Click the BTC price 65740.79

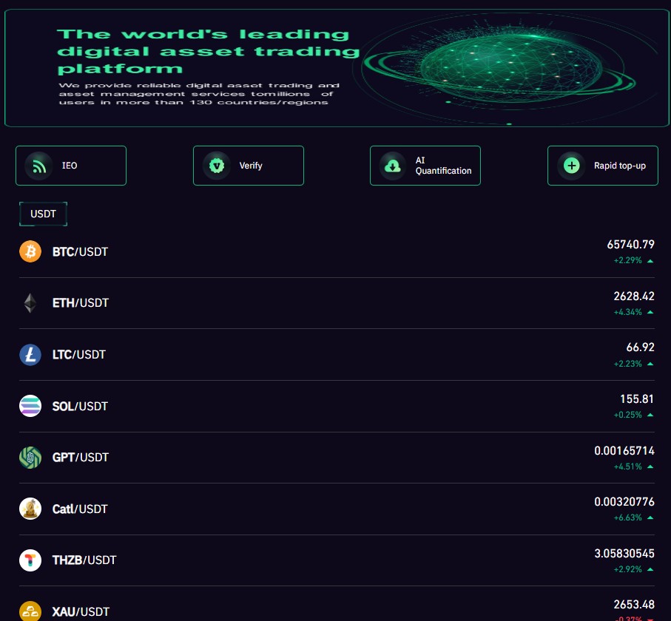(630, 244)
